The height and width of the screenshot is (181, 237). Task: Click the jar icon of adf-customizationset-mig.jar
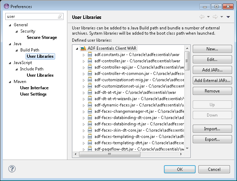[x=90, y=80]
